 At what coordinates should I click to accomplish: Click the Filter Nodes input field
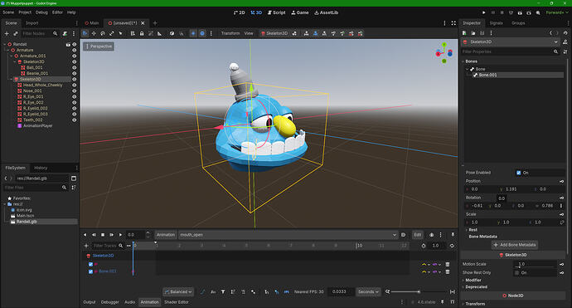point(40,33)
